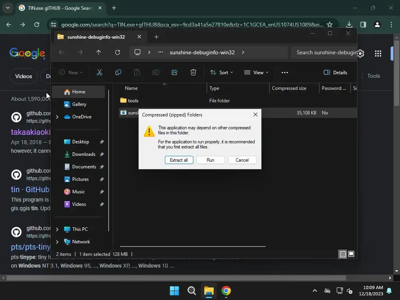Open the See more ellipsis menu in Explorer toolbar
Image resolution: width=400 pixels, height=300 pixels.
(285, 72)
